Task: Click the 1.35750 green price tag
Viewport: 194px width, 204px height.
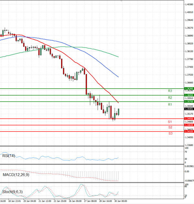Action: pos(189,102)
